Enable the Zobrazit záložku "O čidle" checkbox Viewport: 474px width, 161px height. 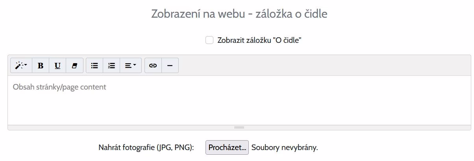coord(209,40)
